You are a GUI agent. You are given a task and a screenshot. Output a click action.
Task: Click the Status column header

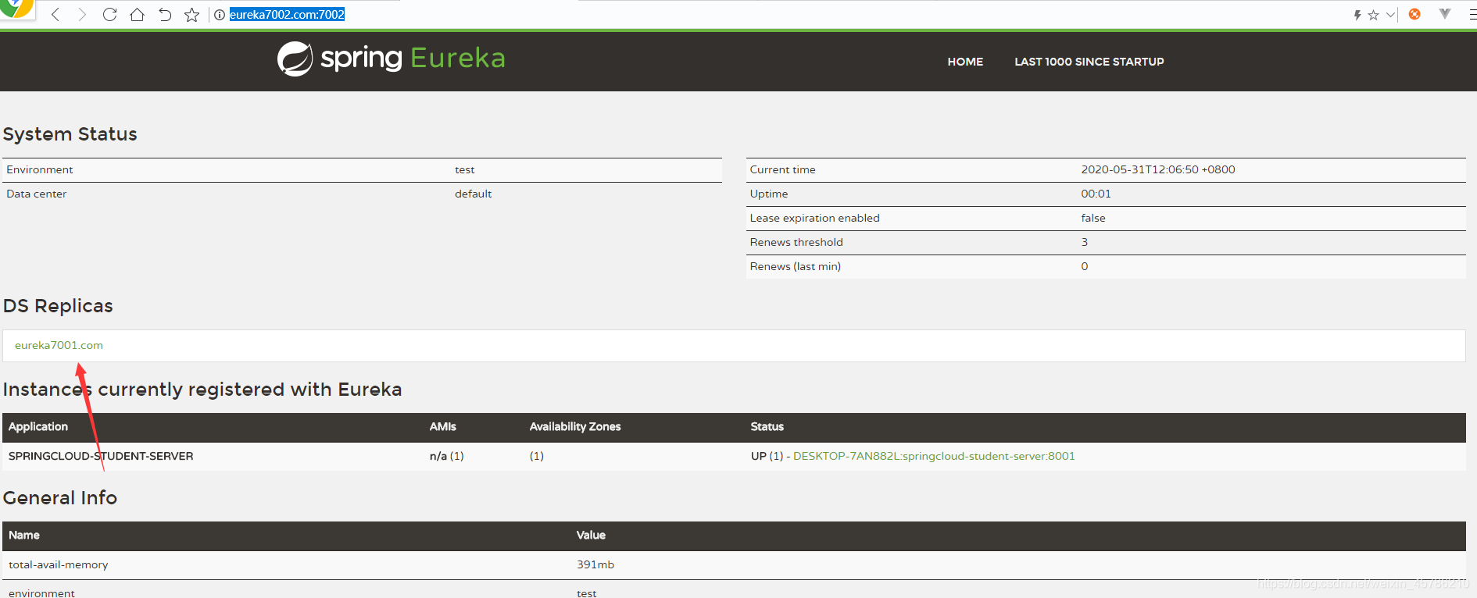767,426
